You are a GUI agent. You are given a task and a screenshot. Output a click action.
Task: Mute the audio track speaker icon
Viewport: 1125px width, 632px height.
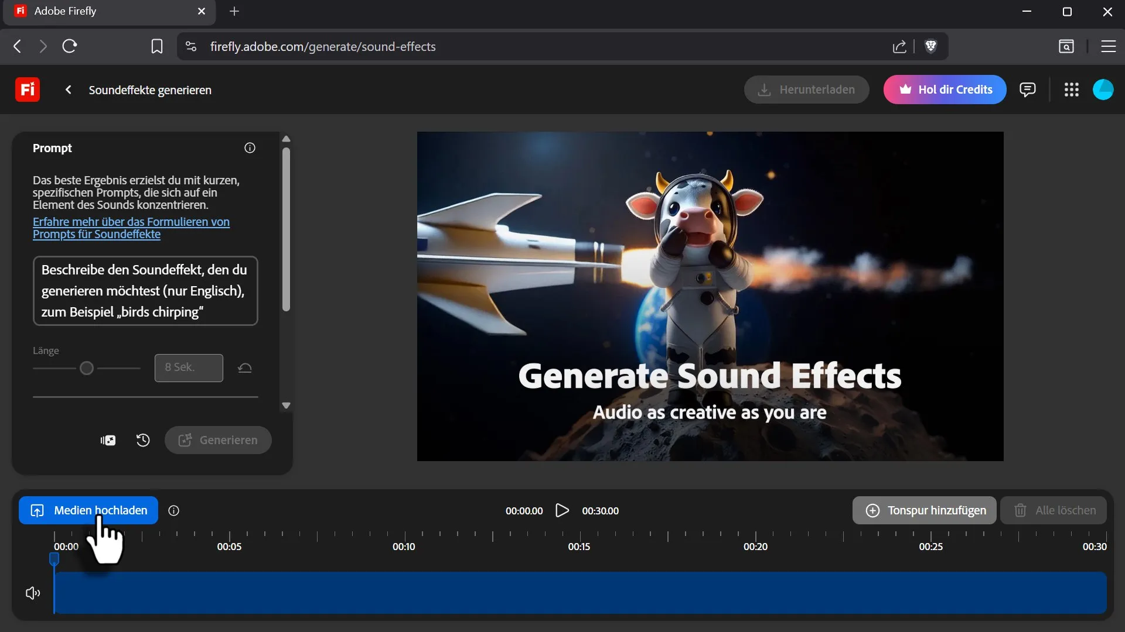(33, 593)
